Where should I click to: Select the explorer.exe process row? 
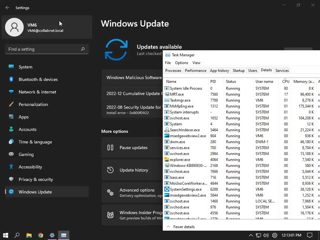point(242,160)
